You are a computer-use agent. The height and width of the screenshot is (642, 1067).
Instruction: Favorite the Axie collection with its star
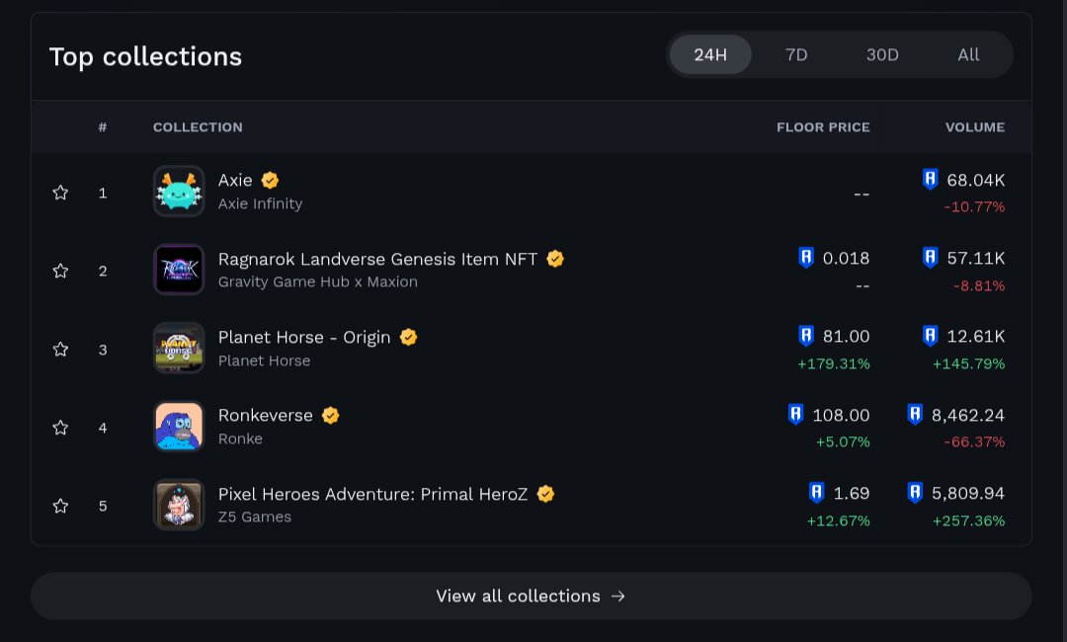pyautogui.click(x=60, y=193)
